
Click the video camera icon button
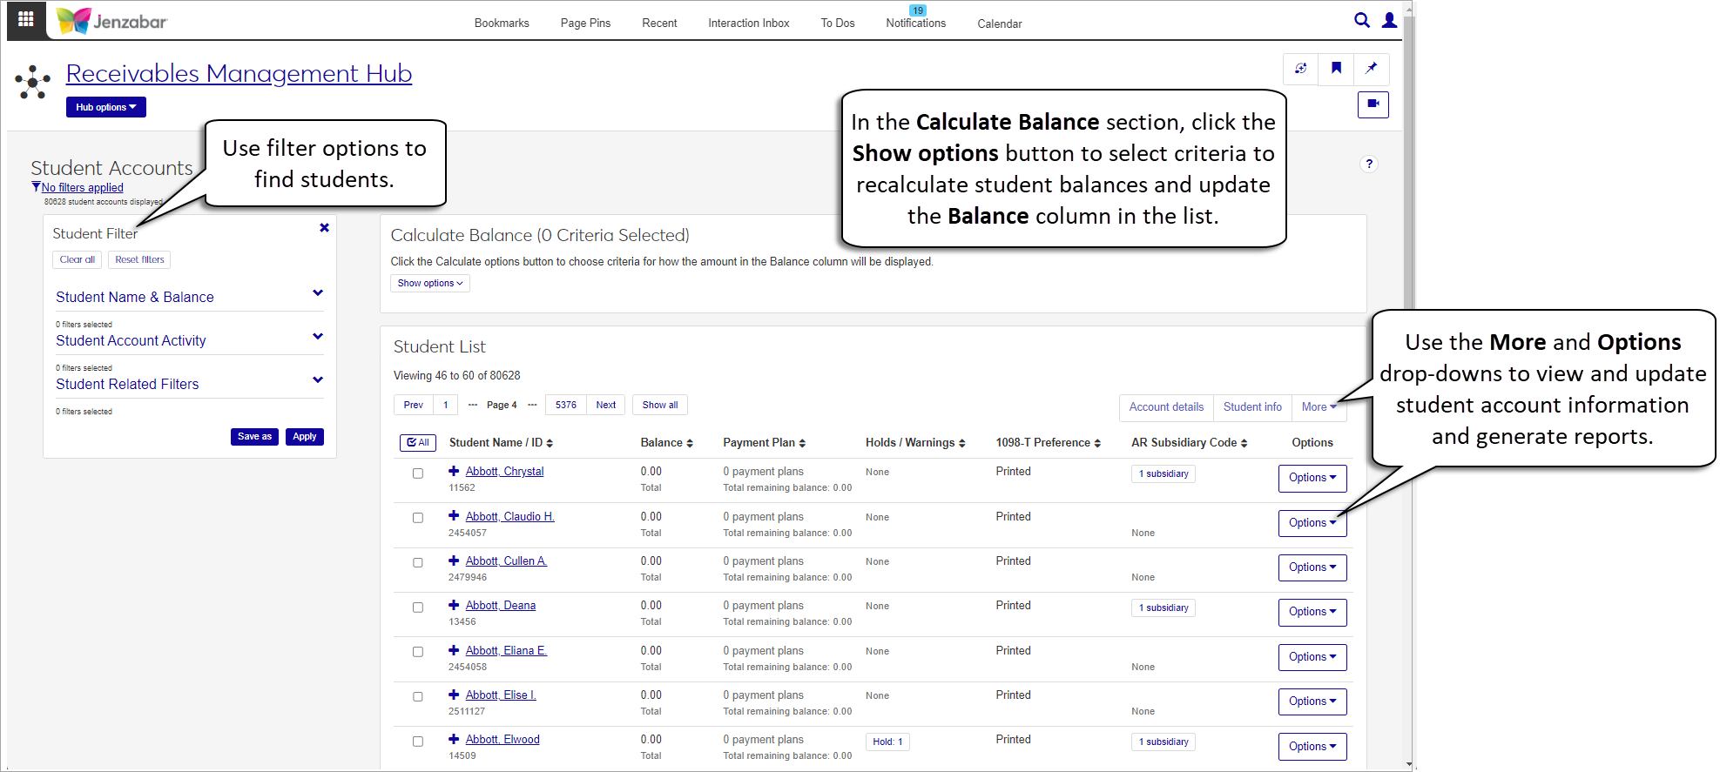pos(1373,104)
